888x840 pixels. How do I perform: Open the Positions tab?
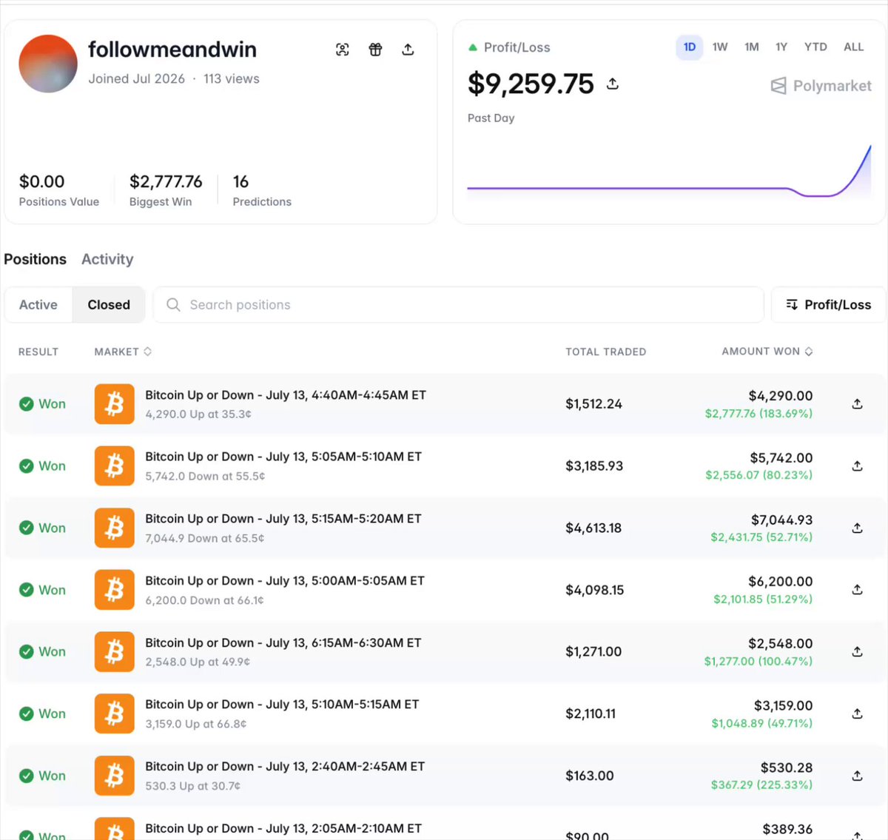[x=35, y=259]
